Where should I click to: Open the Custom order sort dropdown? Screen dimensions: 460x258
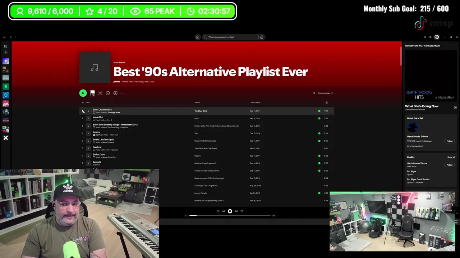coord(326,93)
